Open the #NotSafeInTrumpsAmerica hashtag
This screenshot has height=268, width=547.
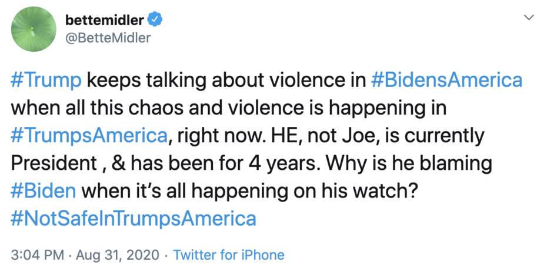pyautogui.click(x=134, y=219)
